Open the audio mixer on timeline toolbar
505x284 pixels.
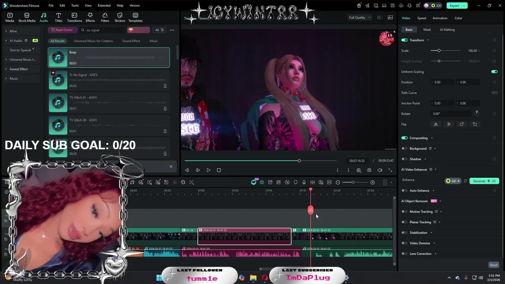coord(312,182)
